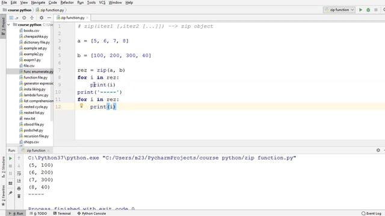Select recursion file.py in the project tree
The image size is (385, 216).
36,136
